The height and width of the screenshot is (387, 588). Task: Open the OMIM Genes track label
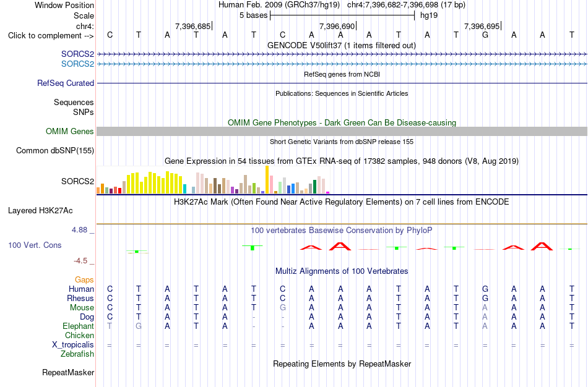click(x=69, y=132)
